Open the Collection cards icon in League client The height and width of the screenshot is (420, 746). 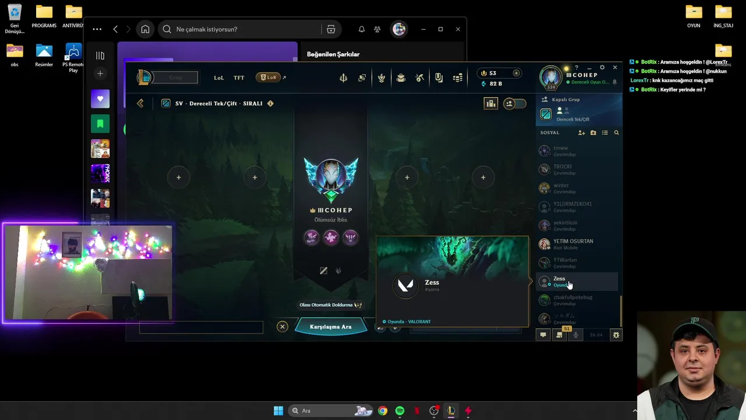click(x=362, y=78)
